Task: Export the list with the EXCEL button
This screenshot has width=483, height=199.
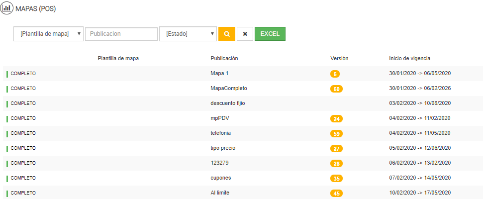Action: (x=270, y=34)
